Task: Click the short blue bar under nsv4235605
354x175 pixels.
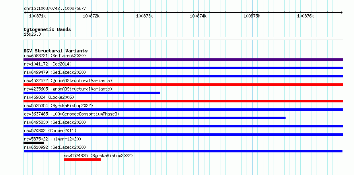Action: tap(91, 93)
